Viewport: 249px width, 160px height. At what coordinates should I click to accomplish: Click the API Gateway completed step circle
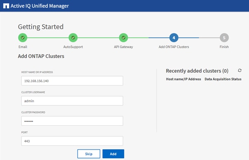(123, 38)
